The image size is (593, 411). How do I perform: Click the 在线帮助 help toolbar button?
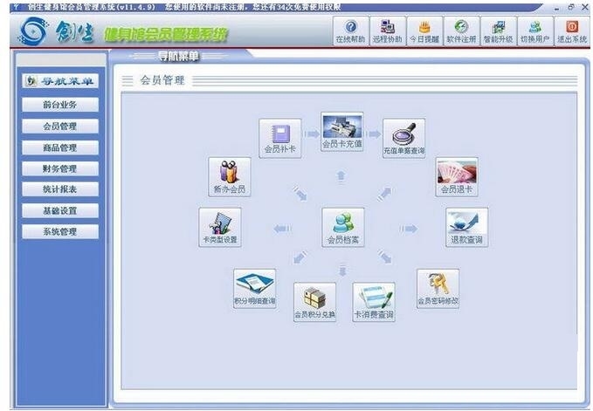(x=350, y=31)
